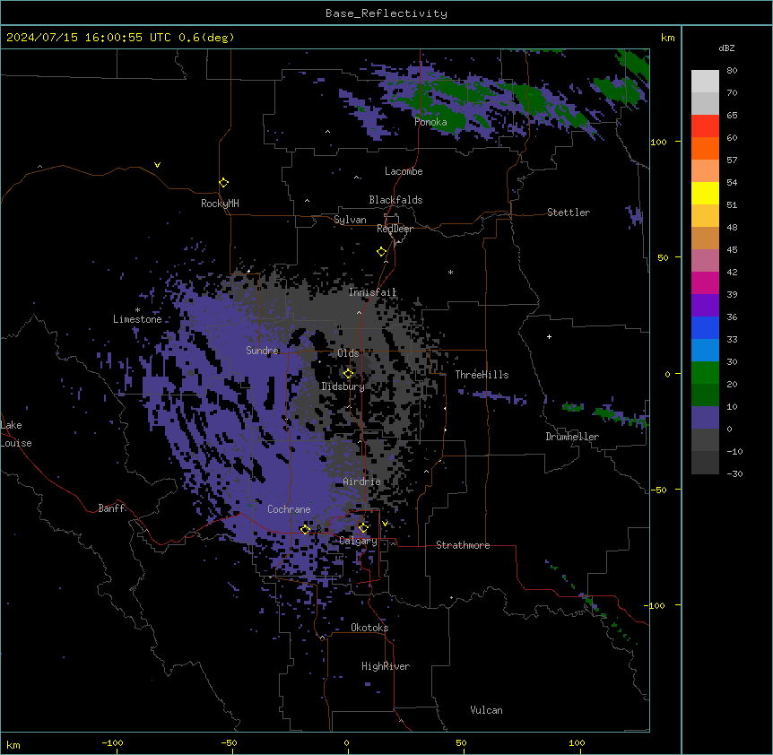This screenshot has width=773, height=755.
Task: Select the Vulcan town label
Action: [487, 710]
